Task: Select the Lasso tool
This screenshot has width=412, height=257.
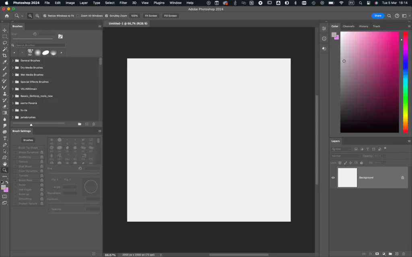Action: tap(5, 43)
